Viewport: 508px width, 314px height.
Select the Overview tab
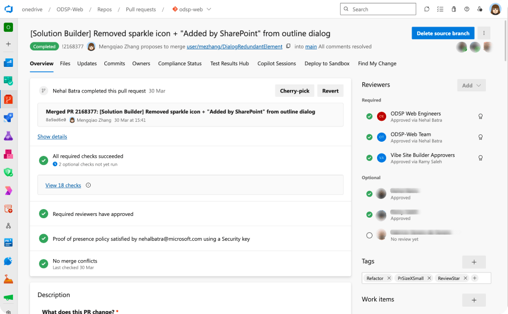coord(41,63)
